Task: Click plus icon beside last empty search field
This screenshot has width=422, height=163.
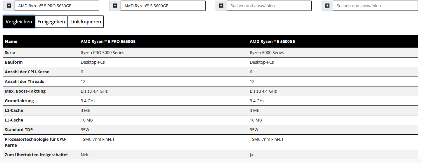Action: pyautogui.click(x=327, y=6)
